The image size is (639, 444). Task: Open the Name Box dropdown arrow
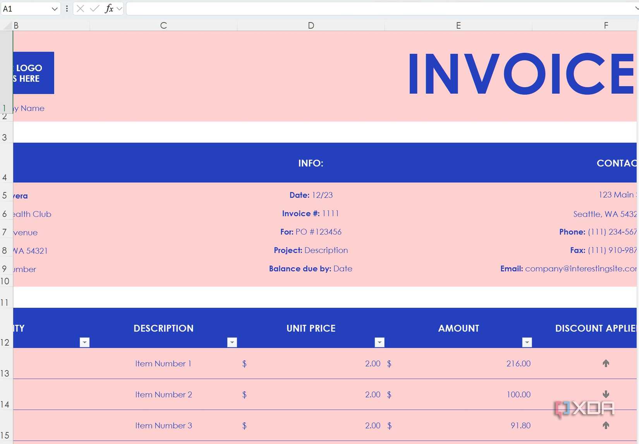tap(54, 9)
